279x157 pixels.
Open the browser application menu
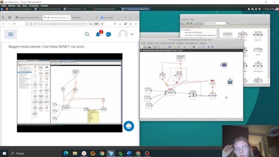(136, 24)
